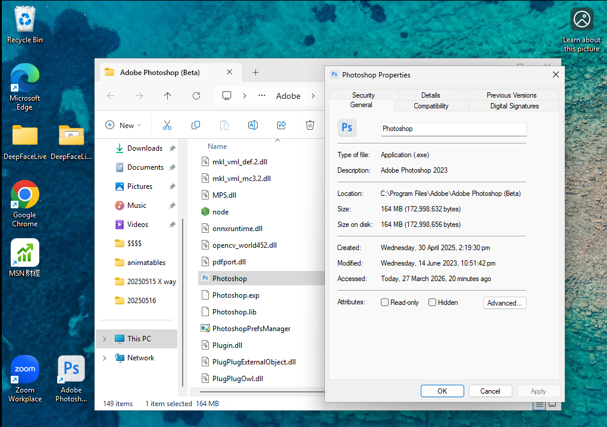The height and width of the screenshot is (427, 607).
Task: Click the Rename icon in Explorer toolbar
Action: [x=252, y=125]
